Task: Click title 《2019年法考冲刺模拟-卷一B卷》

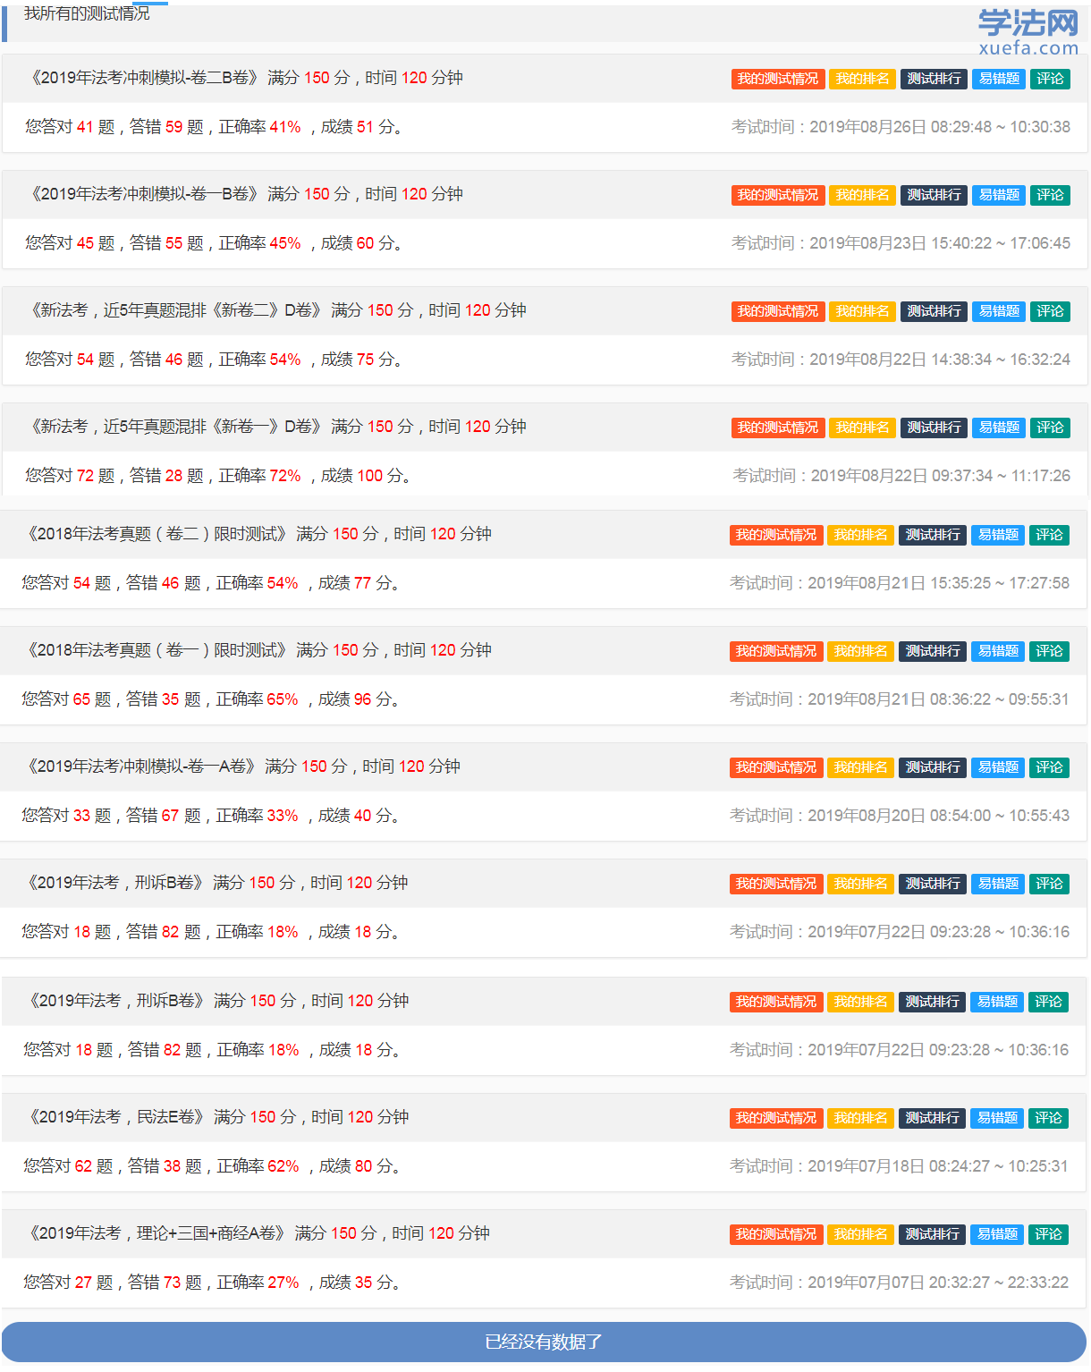Action: (145, 194)
